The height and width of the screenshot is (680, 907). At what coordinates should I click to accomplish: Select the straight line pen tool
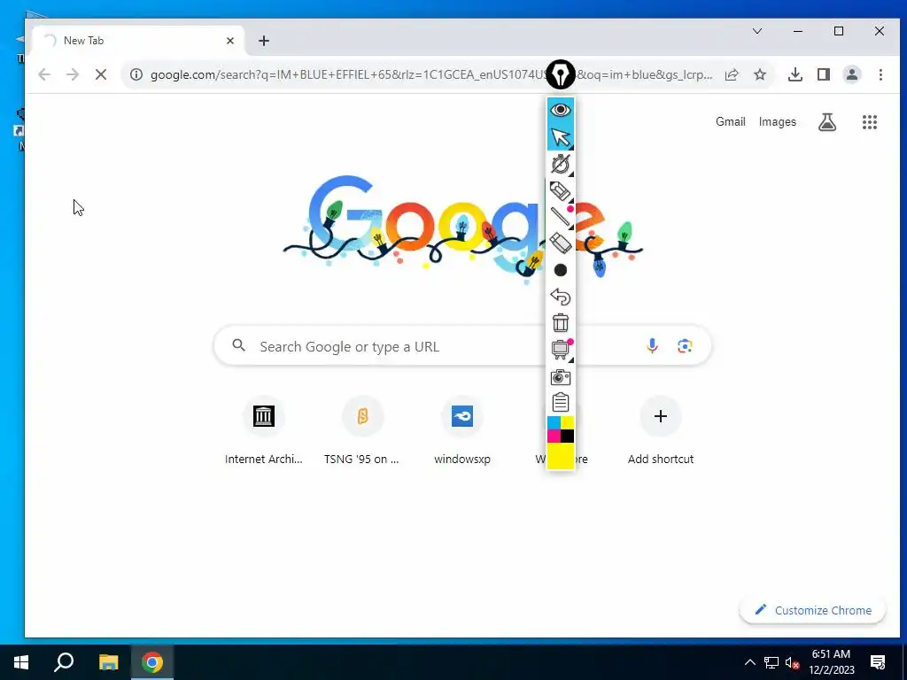click(x=560, y=217)
